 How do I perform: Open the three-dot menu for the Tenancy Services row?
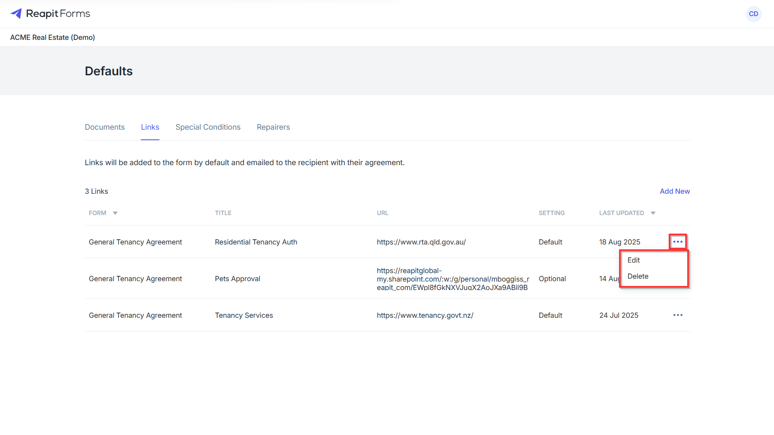point(678,315)
